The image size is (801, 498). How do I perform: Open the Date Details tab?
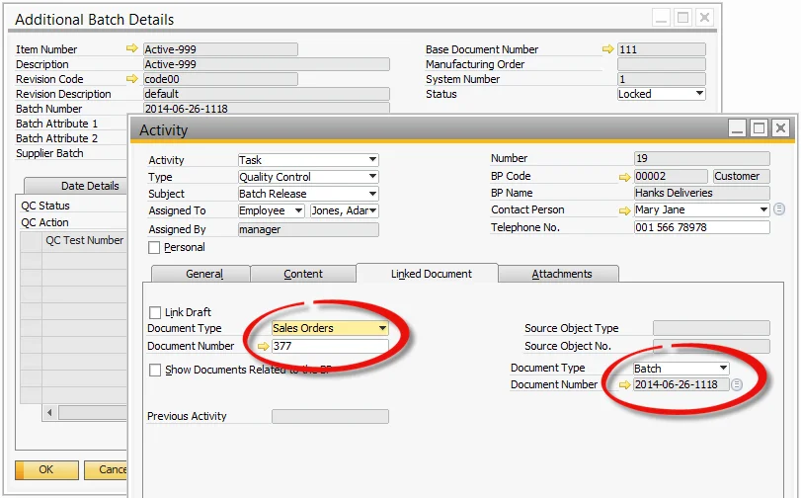click(x=76, y=186)
